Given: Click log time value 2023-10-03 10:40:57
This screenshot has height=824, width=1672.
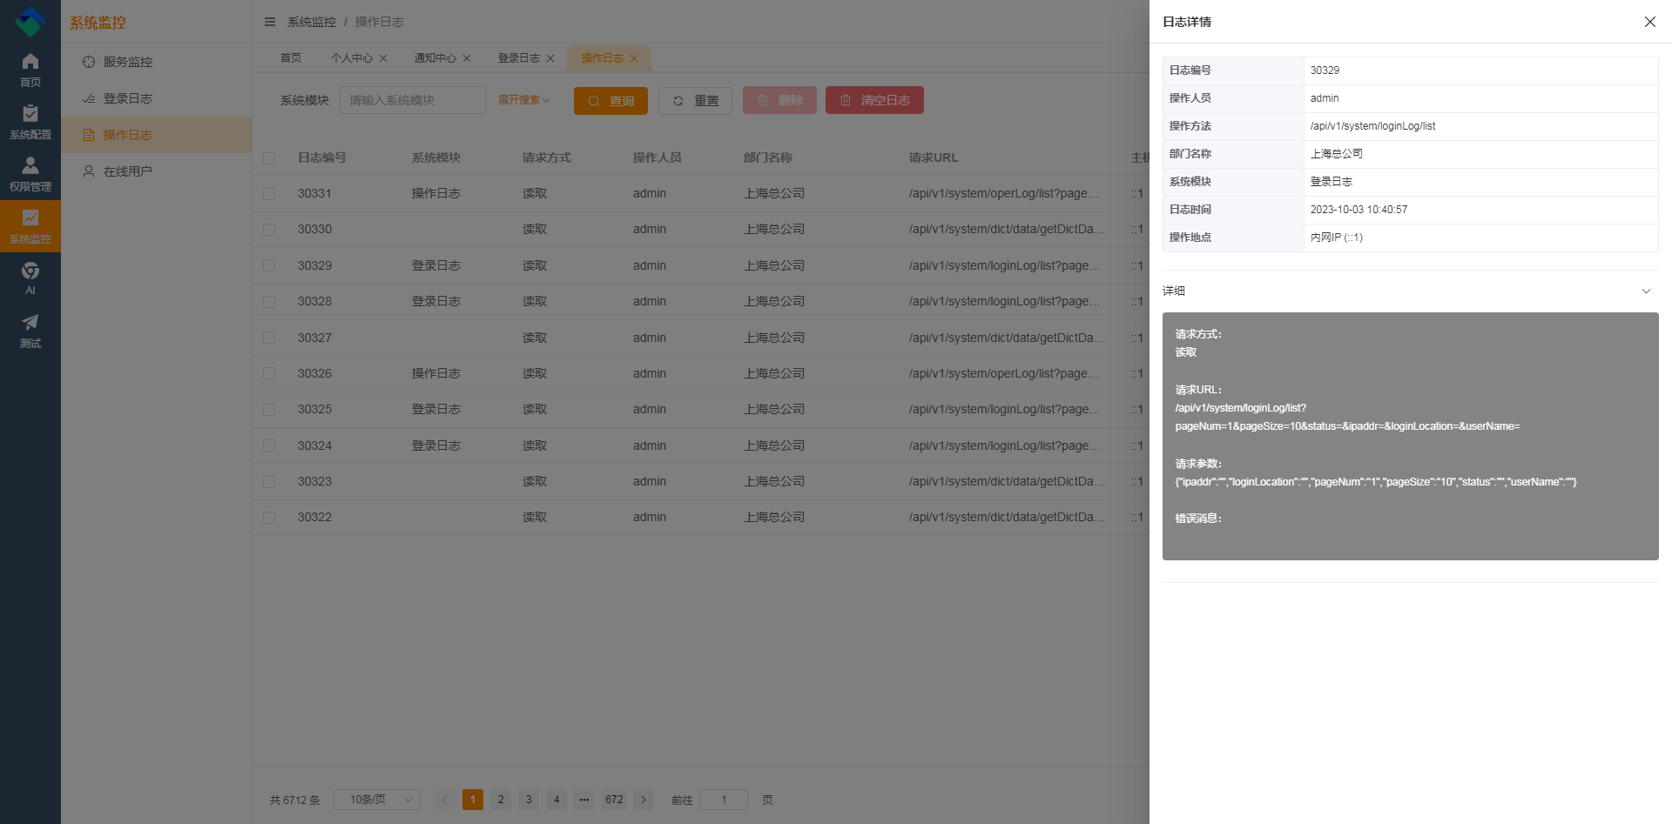Looking at the screenshot, I should (x=1358, y=210).
